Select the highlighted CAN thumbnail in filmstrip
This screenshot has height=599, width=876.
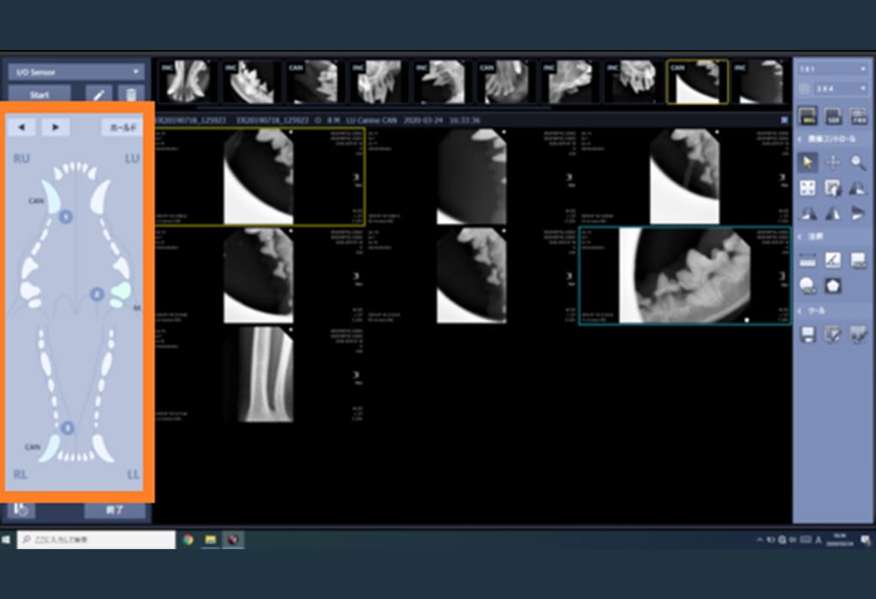[x=697, y=82]
